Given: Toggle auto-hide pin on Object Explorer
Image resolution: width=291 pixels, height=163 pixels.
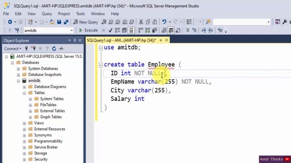Looking at the screenshot, I should pos(75,40).
